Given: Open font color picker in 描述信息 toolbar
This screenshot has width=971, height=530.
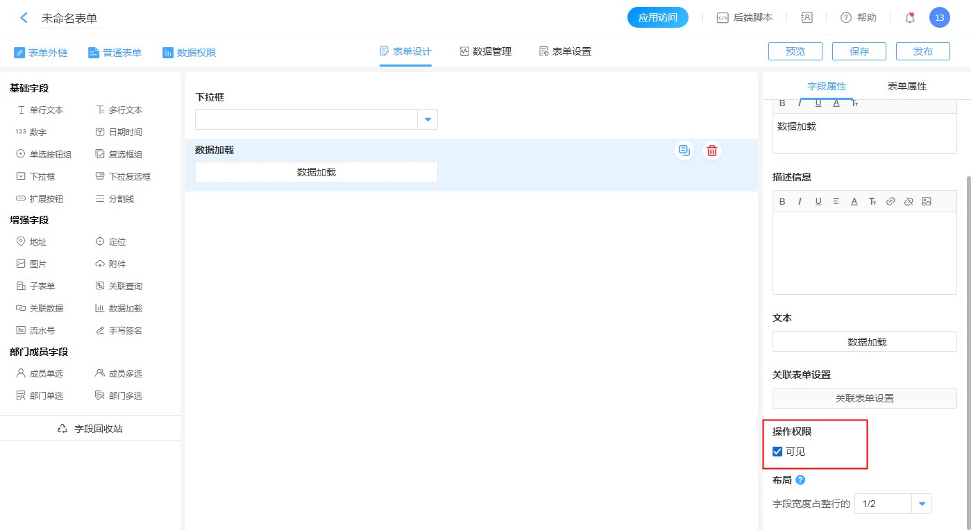Looking at the screenshot, I should tap(854, 202).
